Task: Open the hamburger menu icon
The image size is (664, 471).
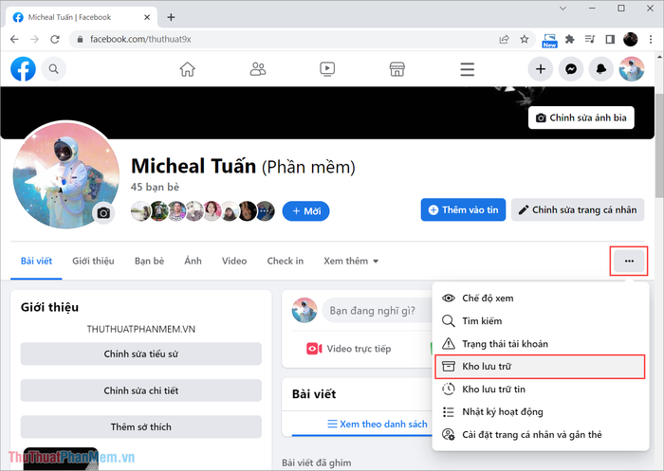Action: pyautogui.click(x=467, y=69)
